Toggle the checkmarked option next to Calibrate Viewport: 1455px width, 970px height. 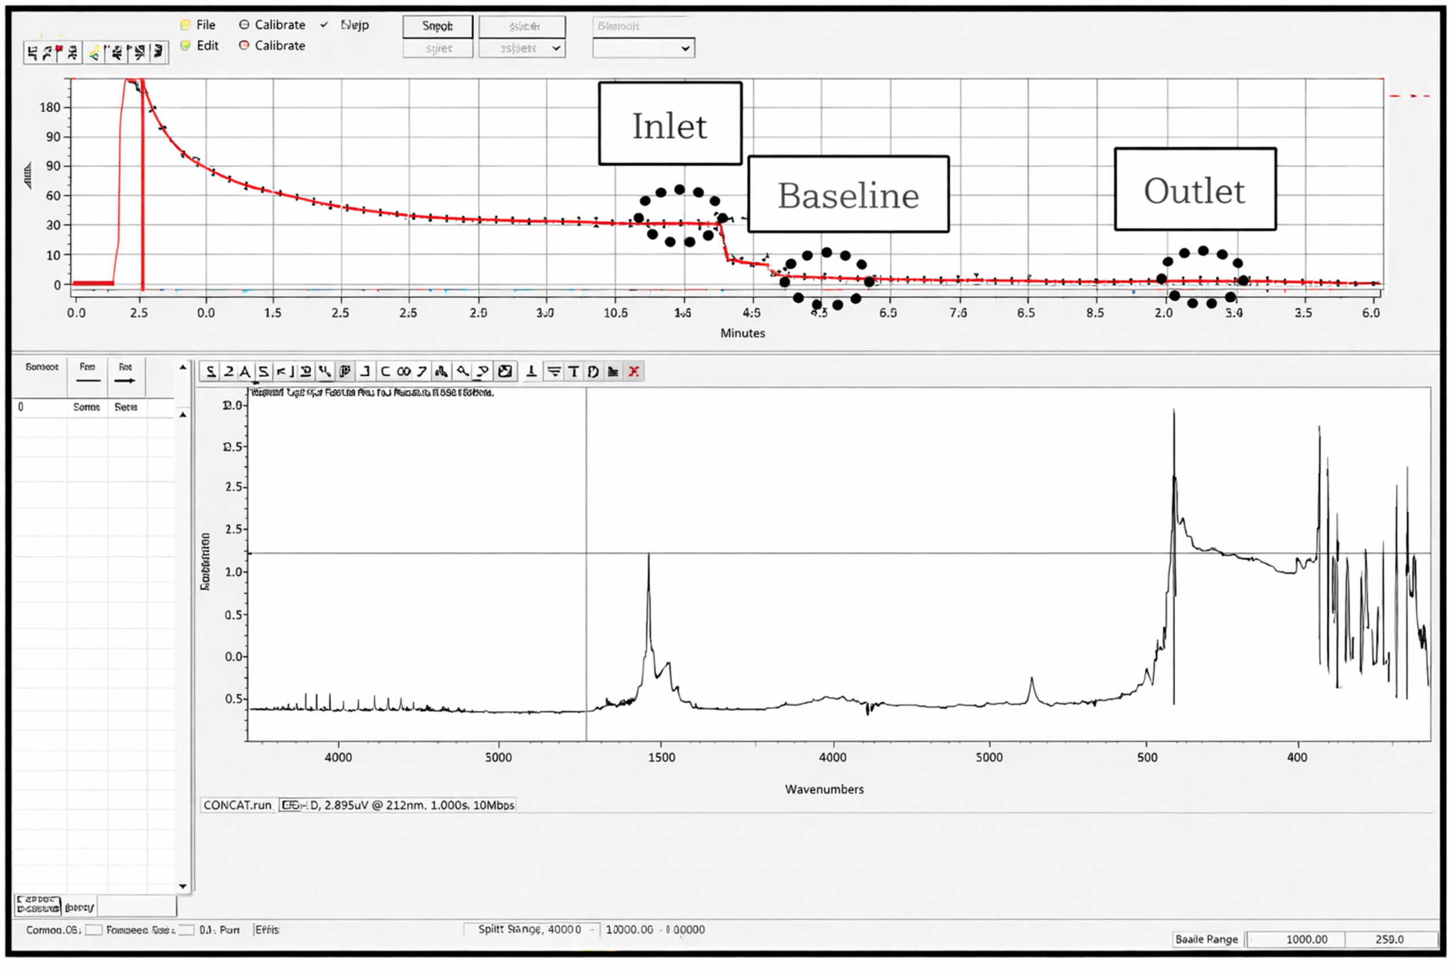pyautogui.click(x=345, y=25)
